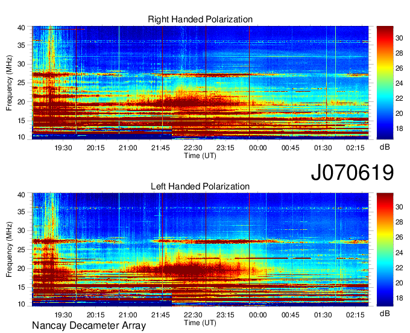
Task: Click the 30 dB value on Right Handed colorbar
Action: [399, 39]
